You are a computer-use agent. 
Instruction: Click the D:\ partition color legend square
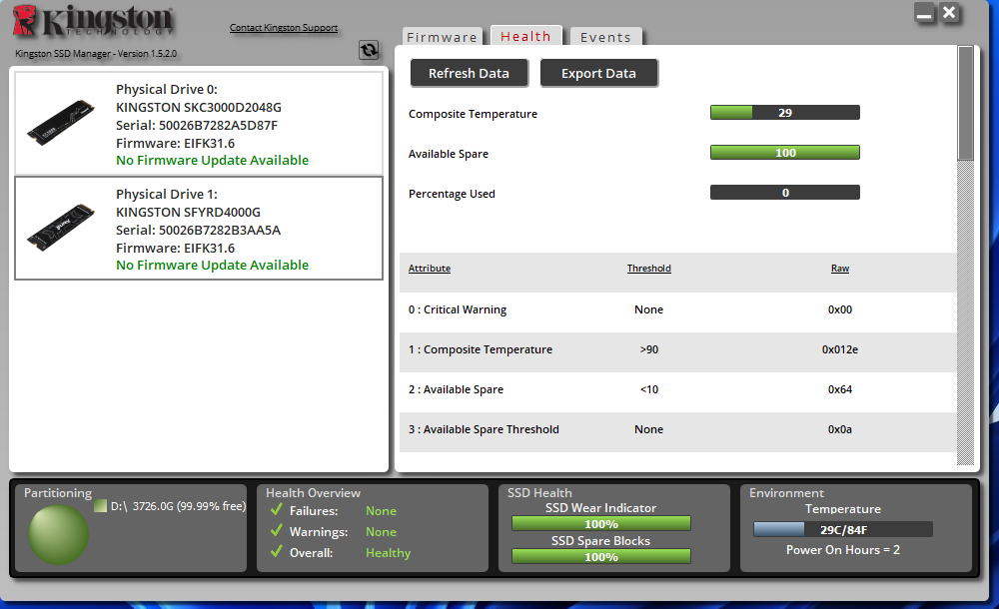pos(100,506)
